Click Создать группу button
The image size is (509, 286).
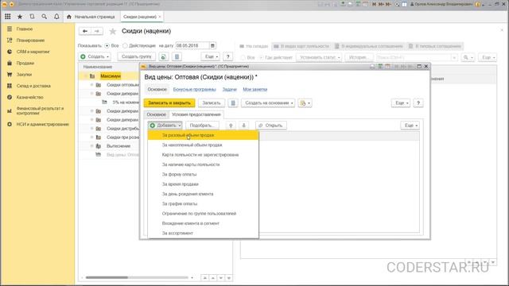point(137,56)
